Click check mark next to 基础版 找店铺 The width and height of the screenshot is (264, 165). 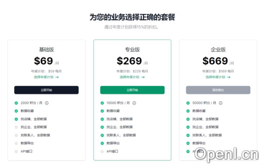(x=16, y=119)
